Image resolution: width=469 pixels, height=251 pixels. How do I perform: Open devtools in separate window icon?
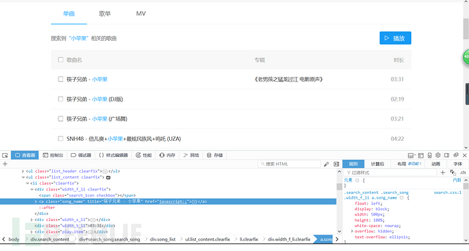[x=456, y=155]
